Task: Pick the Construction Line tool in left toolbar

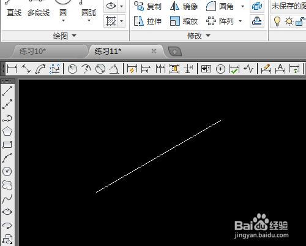Action: [x=7, y=104]
